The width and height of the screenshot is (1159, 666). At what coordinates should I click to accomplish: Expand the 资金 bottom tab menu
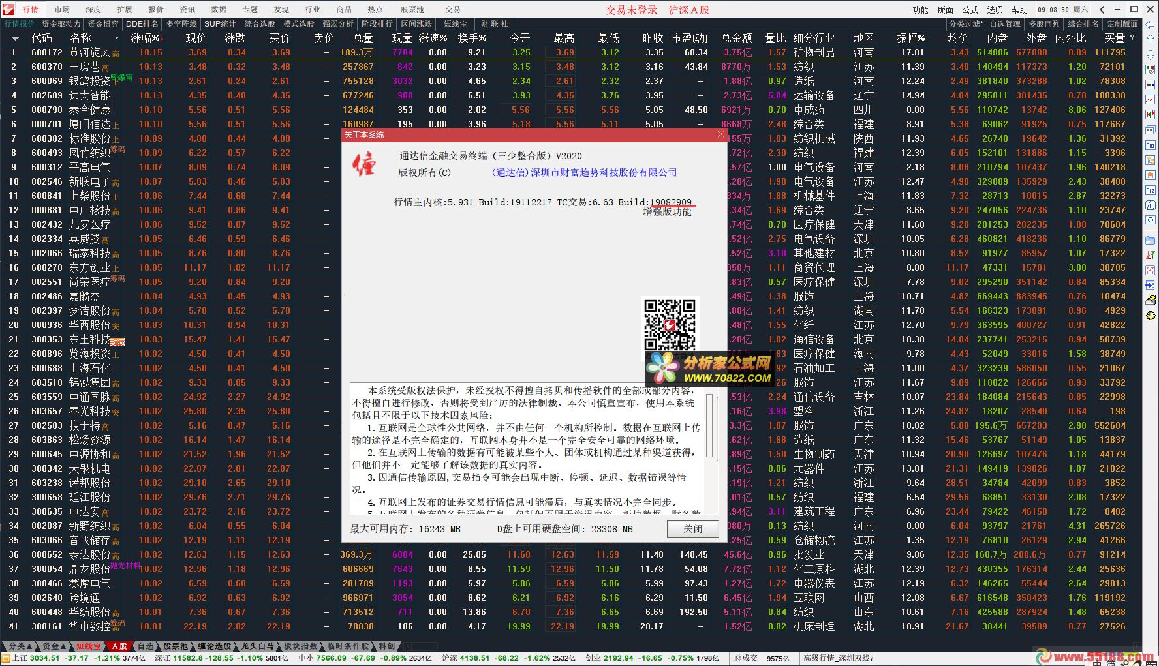click(x=54, y=646)
